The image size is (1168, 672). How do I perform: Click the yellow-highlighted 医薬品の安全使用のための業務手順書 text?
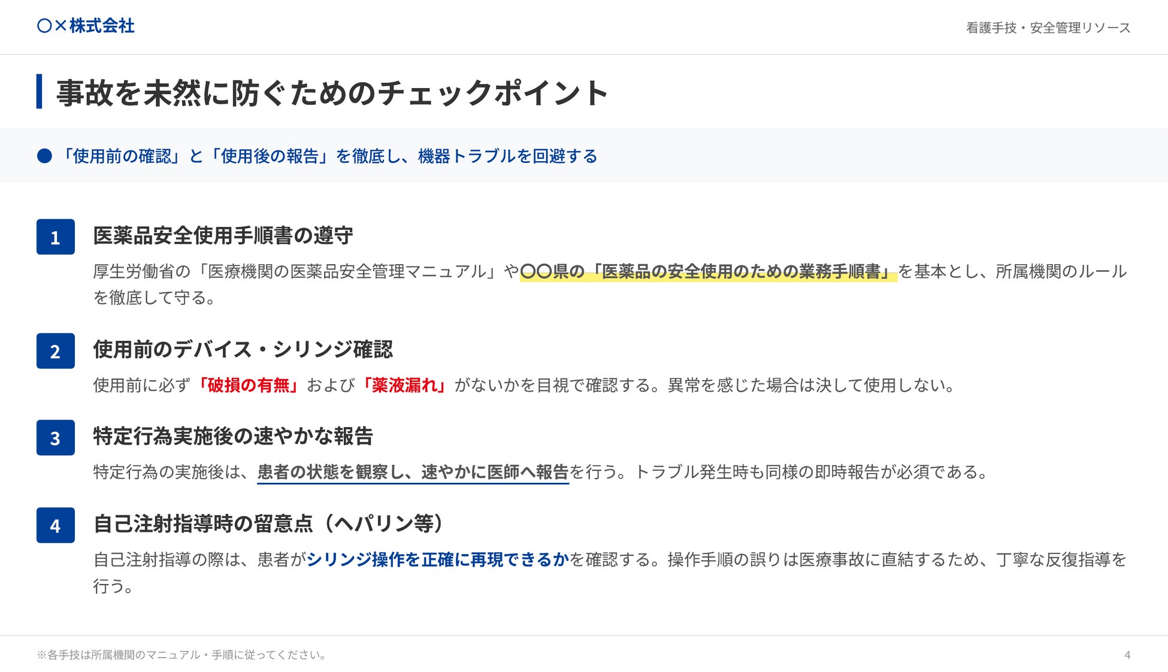pyautogui.click(x=708, y=272)
